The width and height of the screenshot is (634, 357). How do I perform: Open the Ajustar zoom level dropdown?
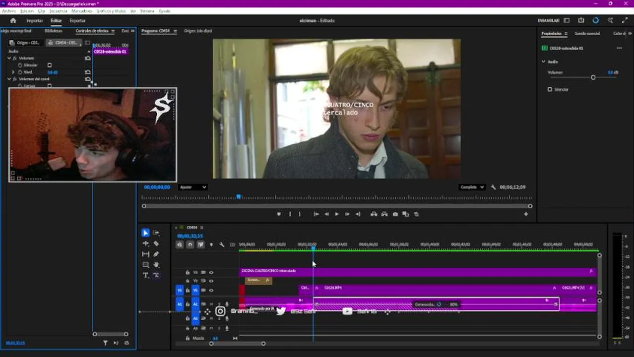(193, 187)
